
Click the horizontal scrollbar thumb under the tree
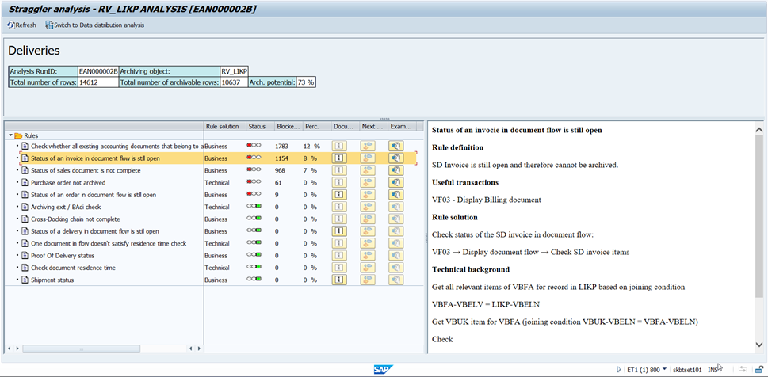[x=82, y=348]
